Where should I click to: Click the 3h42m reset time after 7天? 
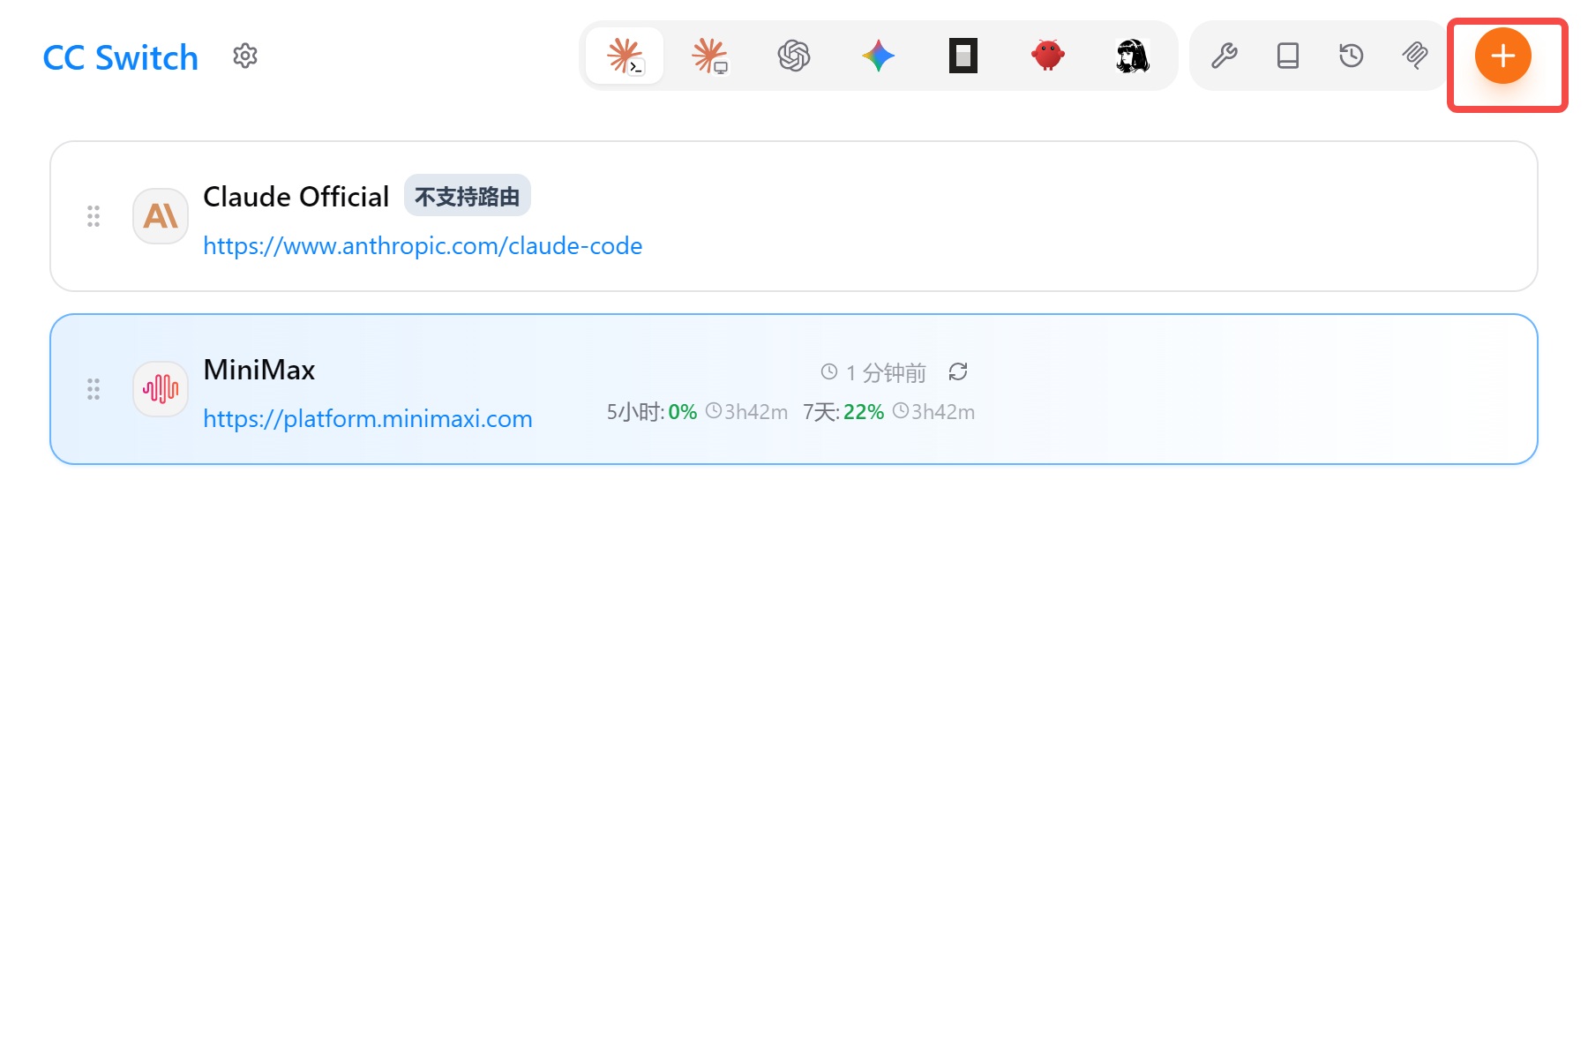click(x=943, y=412)
